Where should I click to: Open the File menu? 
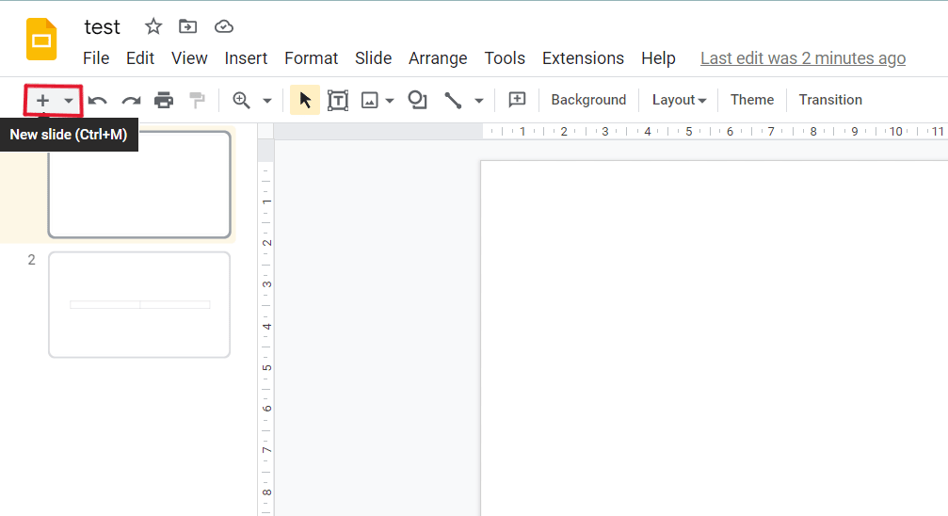96,58
